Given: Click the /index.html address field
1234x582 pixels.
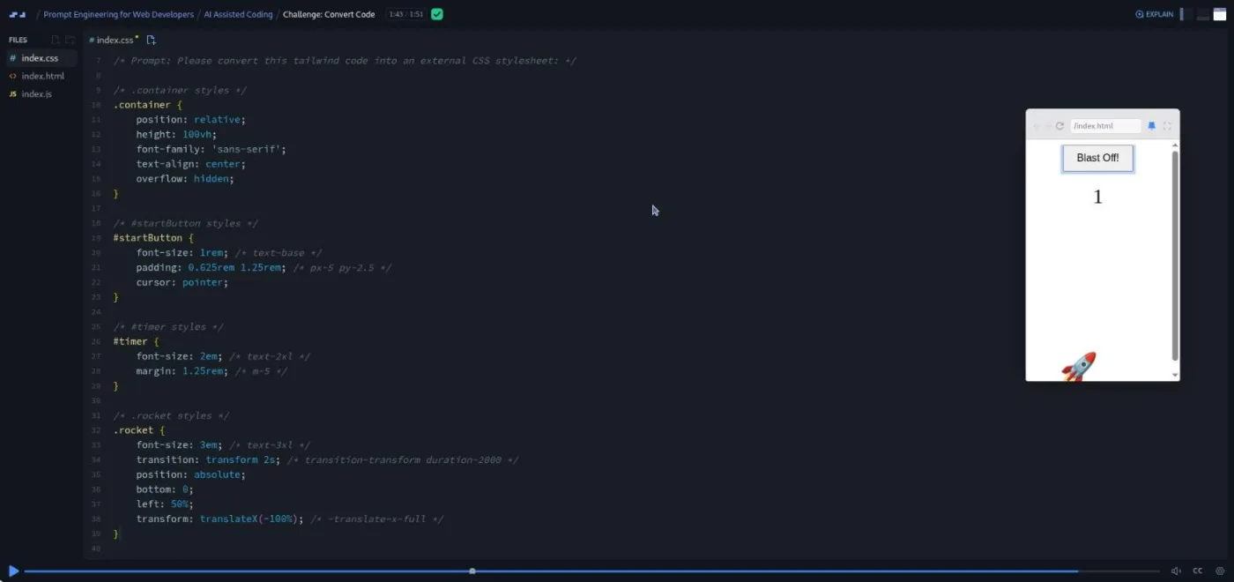Looking at the screenshot, I should click(1105, 126).
